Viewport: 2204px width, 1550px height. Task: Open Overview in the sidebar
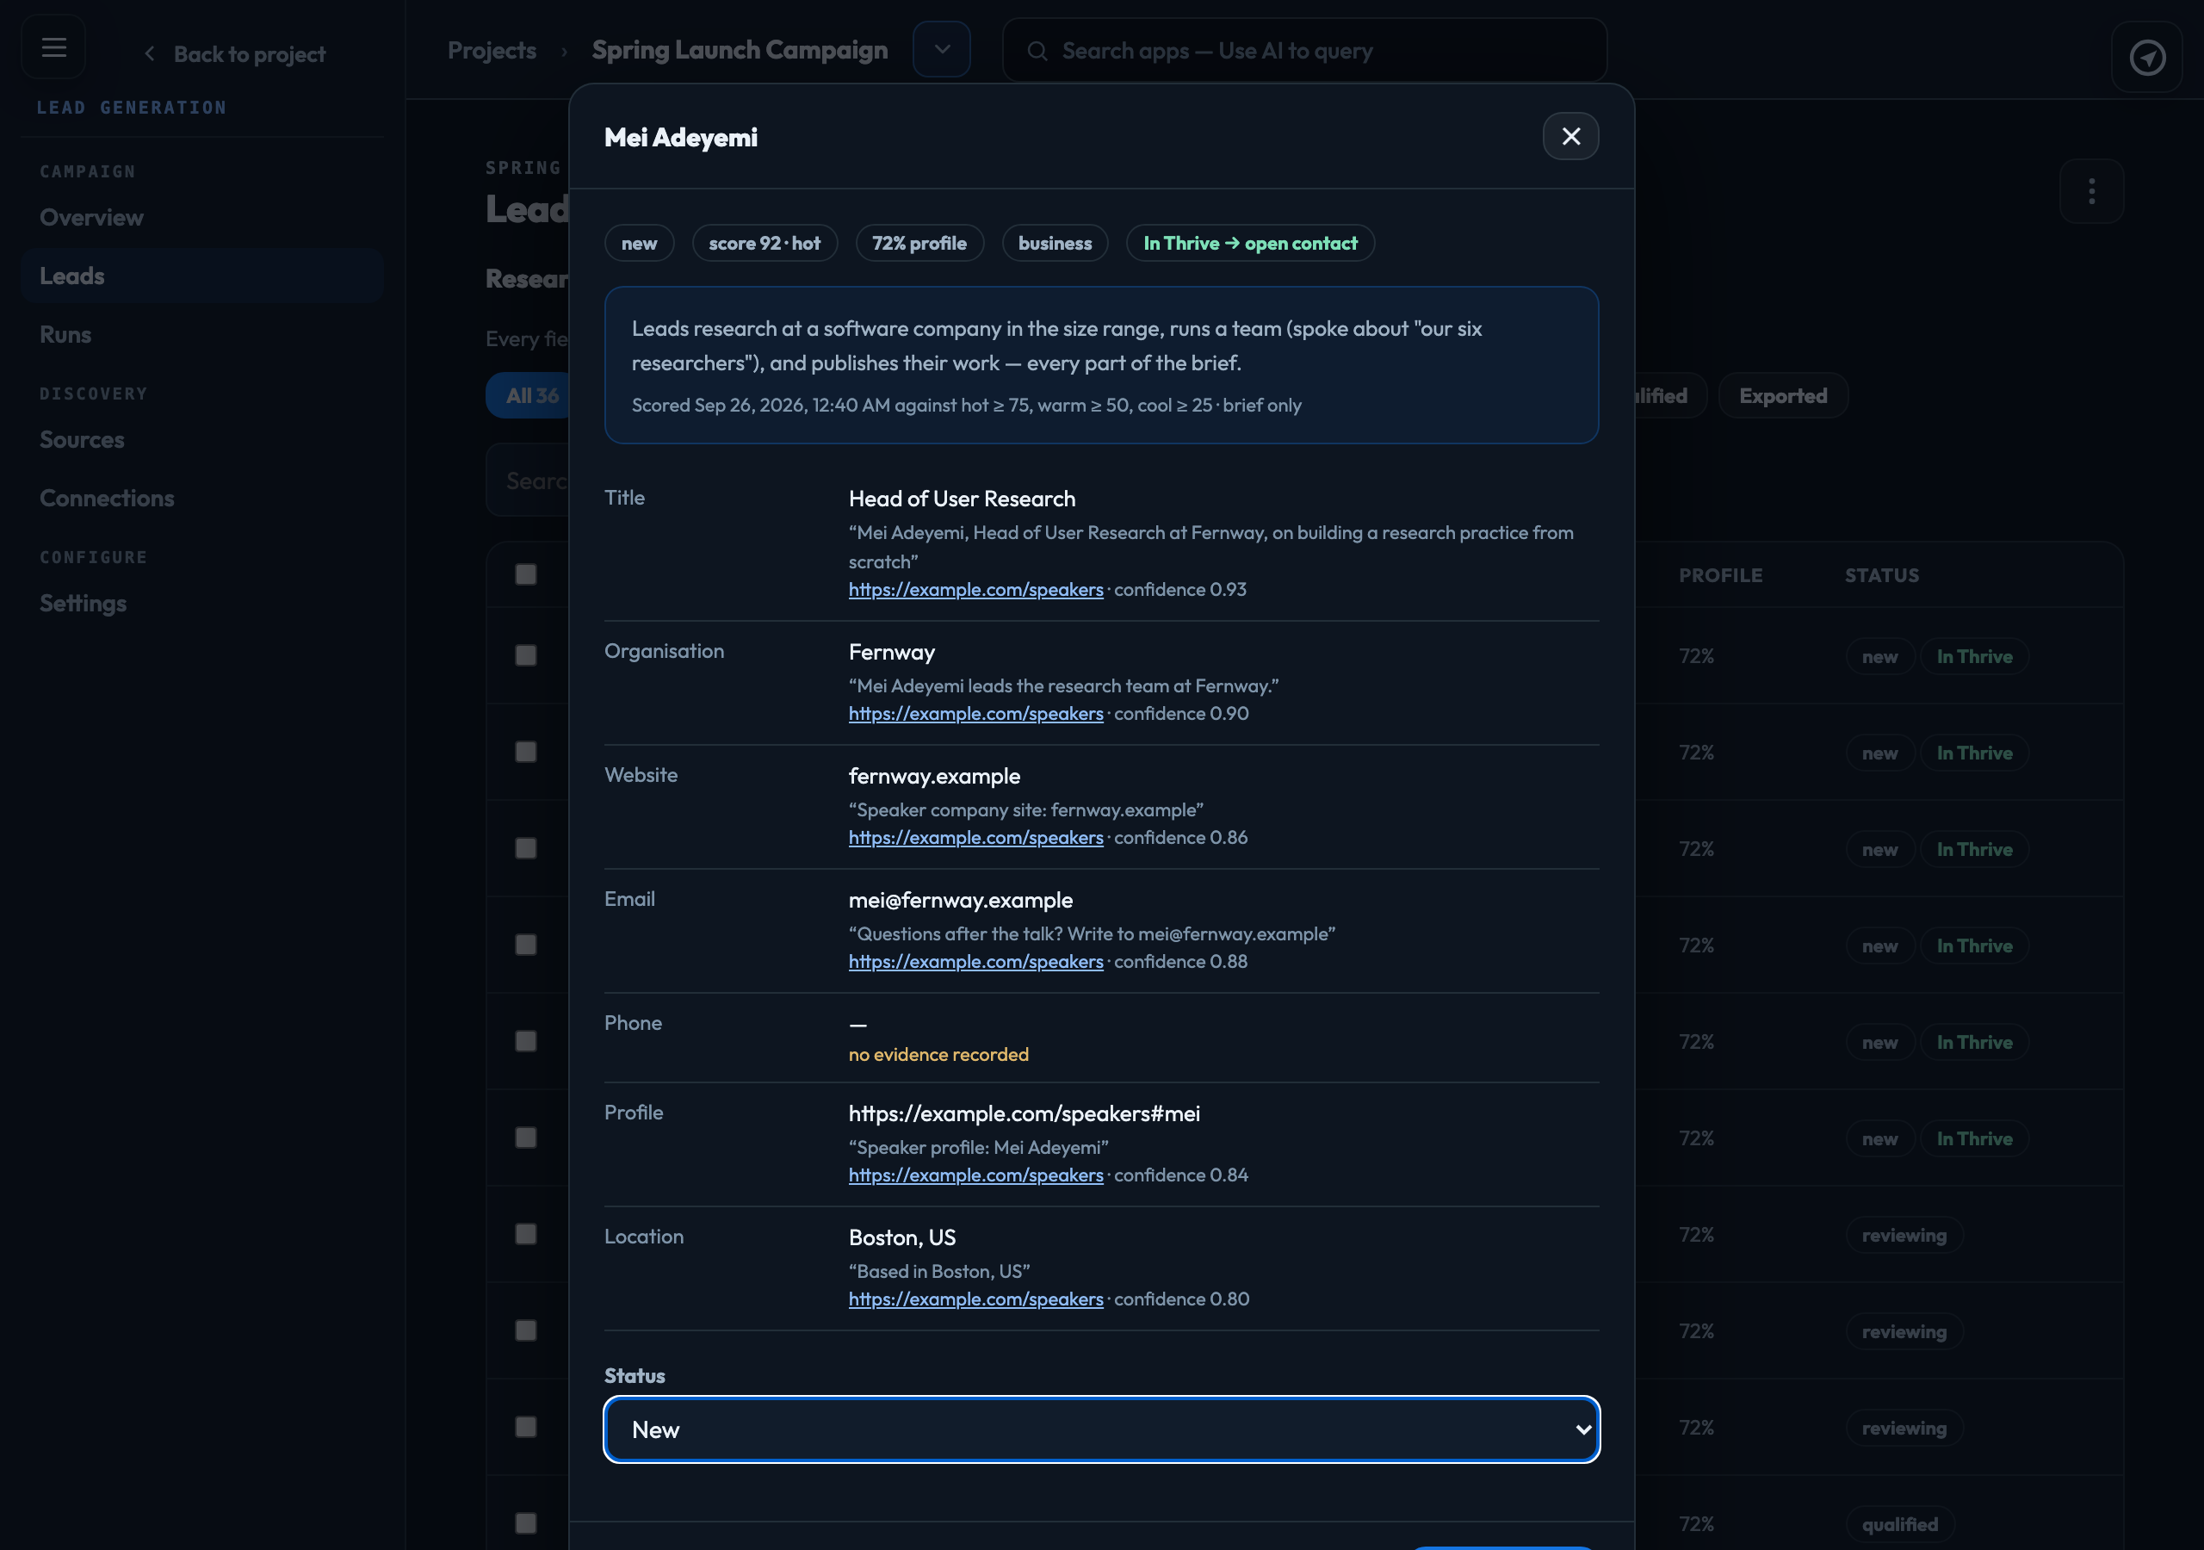click(201, 217)
